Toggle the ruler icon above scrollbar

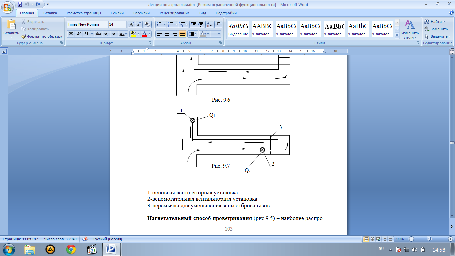(x=452, y=52)
